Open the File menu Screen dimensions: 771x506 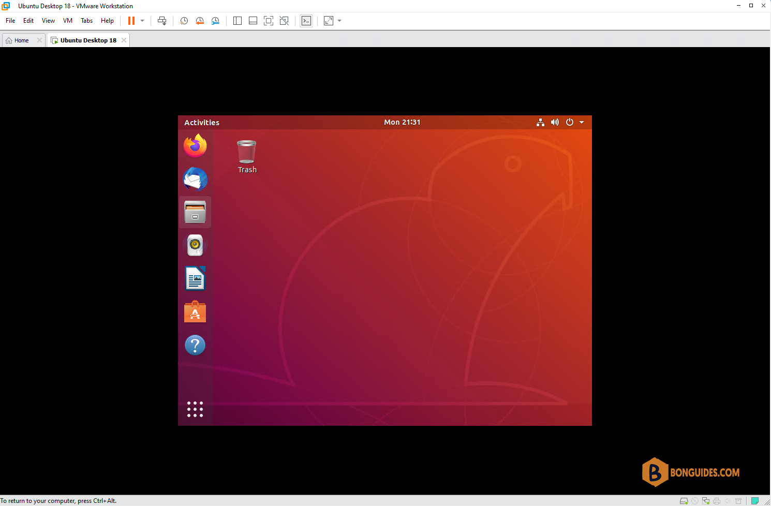(x=10, y=21)
